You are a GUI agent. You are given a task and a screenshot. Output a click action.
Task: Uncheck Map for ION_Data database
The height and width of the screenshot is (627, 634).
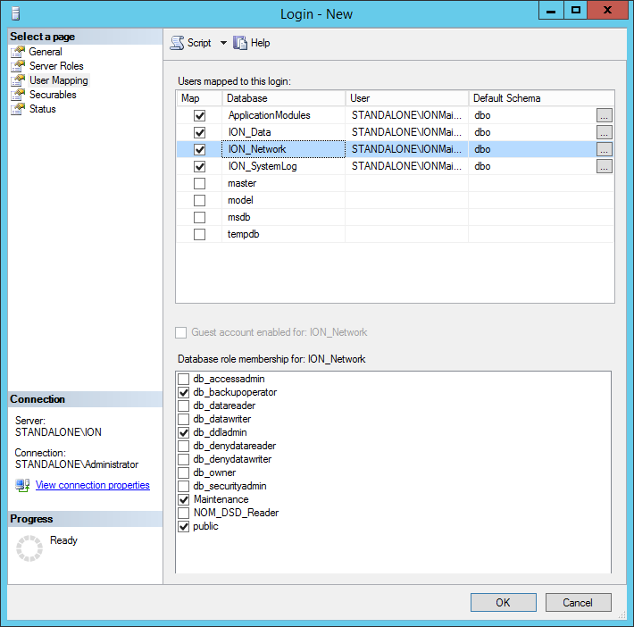tap(199, 133)
